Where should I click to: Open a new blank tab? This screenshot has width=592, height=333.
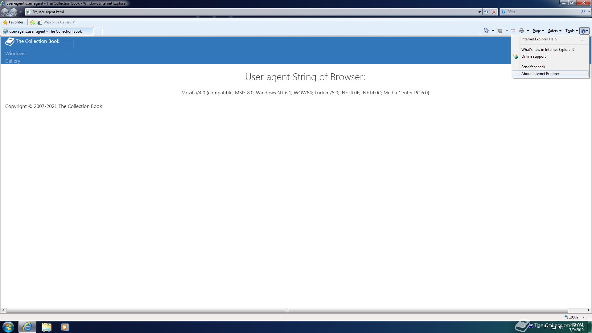[x=98, y=31]
